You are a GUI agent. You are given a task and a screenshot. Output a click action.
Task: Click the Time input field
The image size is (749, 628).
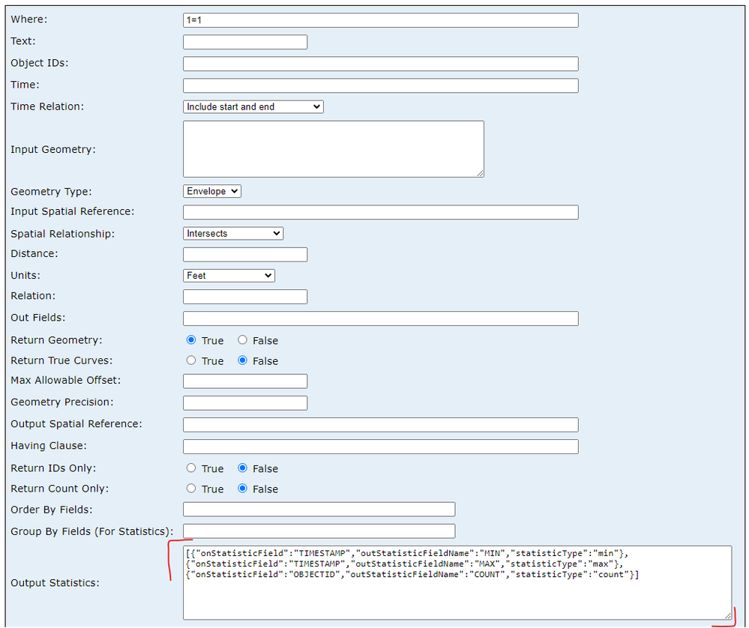380,85
